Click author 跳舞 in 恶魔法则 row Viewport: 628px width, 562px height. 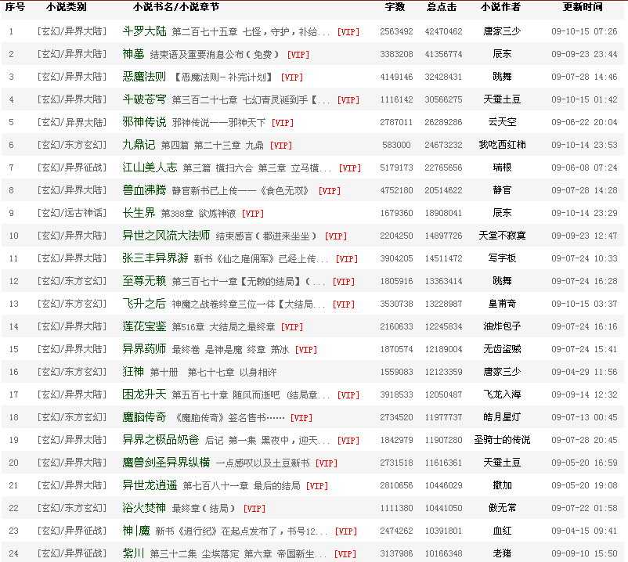coord(502,77)
